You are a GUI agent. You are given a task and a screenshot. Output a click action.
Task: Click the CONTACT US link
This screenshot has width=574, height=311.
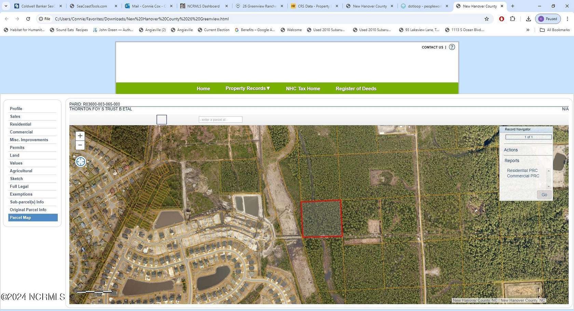tap(432, 48)
